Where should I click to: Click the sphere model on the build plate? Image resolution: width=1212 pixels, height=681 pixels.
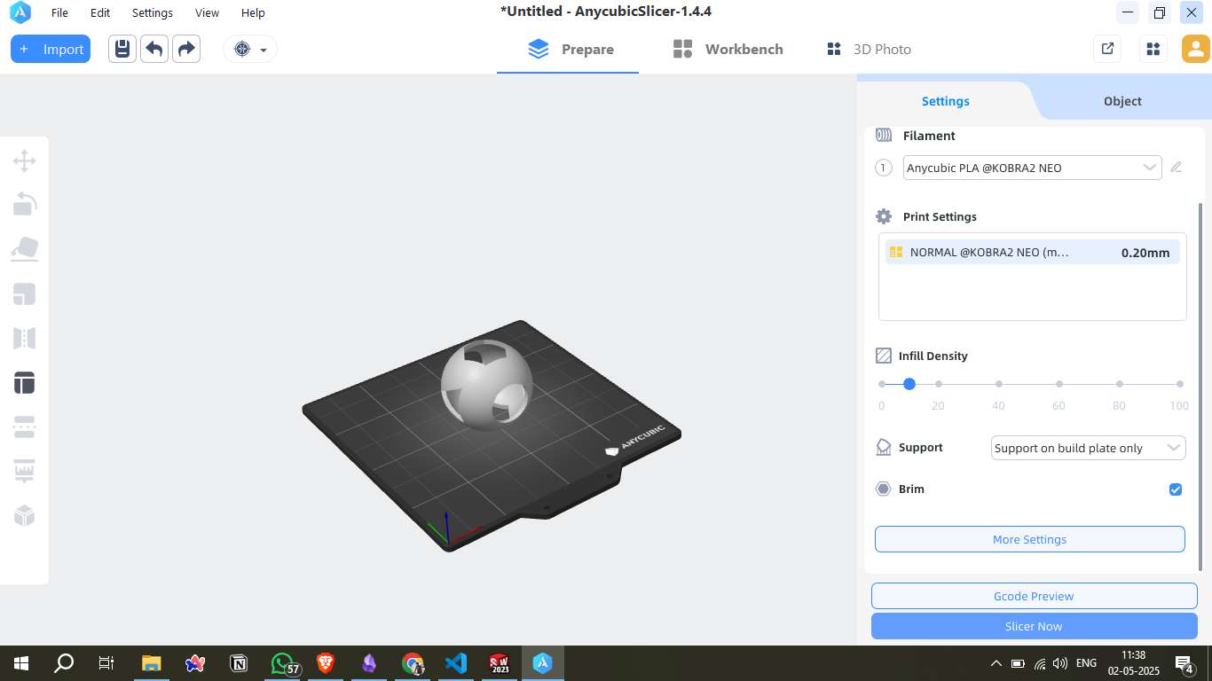[486, 386]
